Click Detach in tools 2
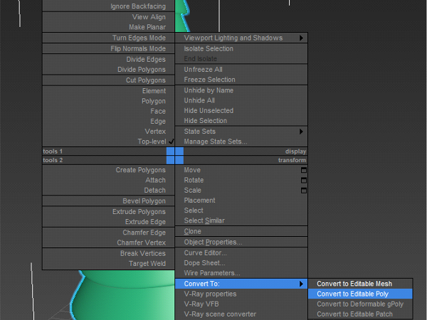Viewport: 427px width, 320px height. pyautogui.click(x=108, y=190)
